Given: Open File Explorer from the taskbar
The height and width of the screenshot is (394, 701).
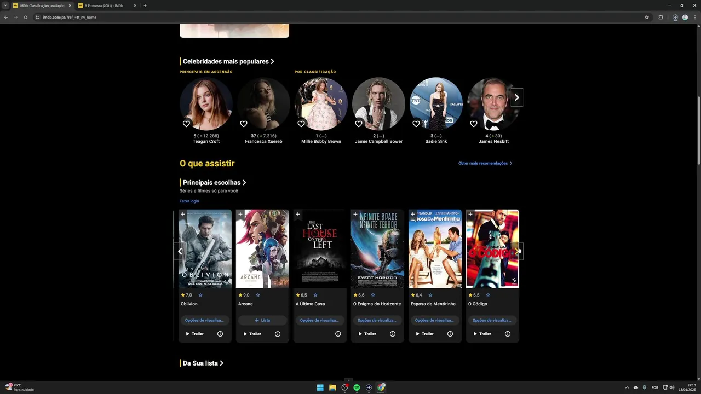Looking at the screenshot, I should tap(332, 387).
